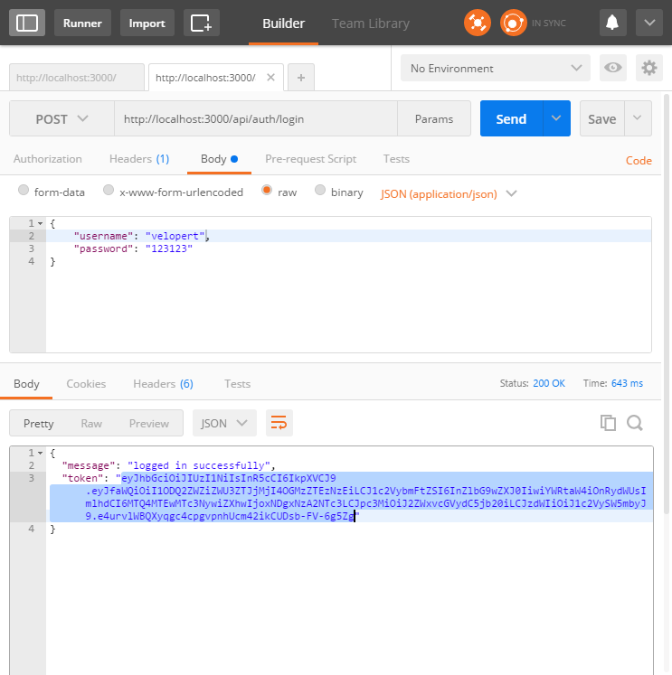Select the x-www-form-urlencoded body option
The image size is (672, 675).
point(109,192)
